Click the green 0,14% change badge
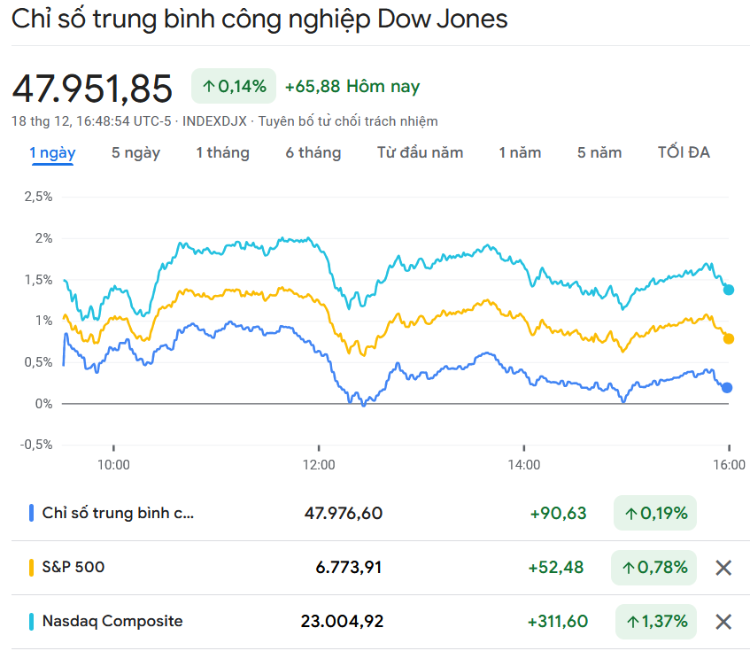This screenshot has width=750, height=651. click(x=234, y=86)
